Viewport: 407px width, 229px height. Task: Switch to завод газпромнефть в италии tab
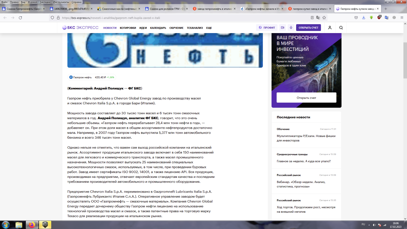click(214, 9)
